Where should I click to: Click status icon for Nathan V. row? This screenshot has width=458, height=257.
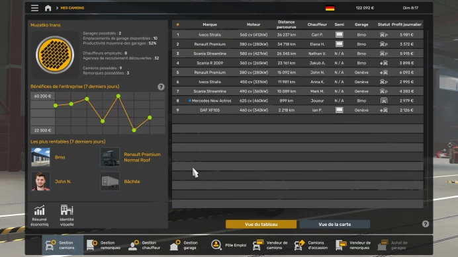tap(383, 54)
